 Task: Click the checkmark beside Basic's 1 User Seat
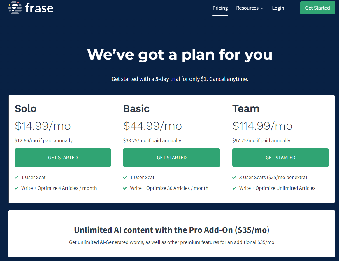(125, 177)
